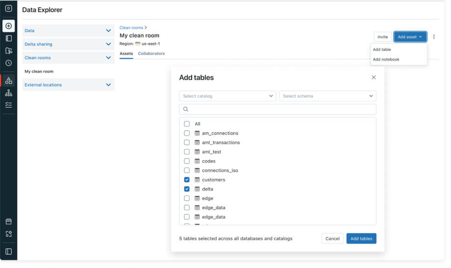Open the workflows hierarchy icon in sidebar
This screenshot has height=268, width=451.
[8, 93]
